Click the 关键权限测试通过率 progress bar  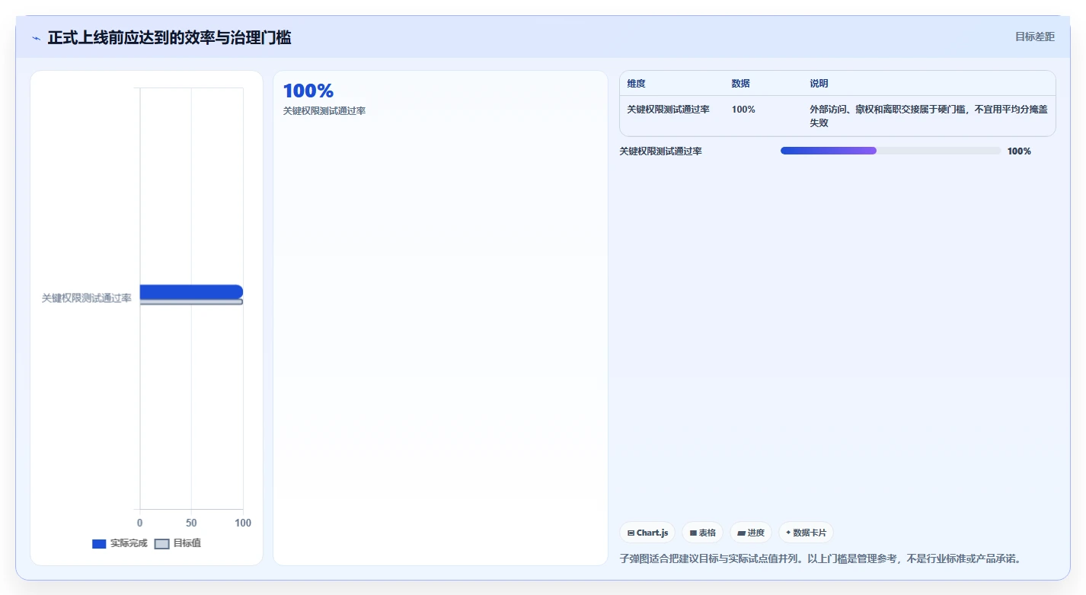coord(890,151)
